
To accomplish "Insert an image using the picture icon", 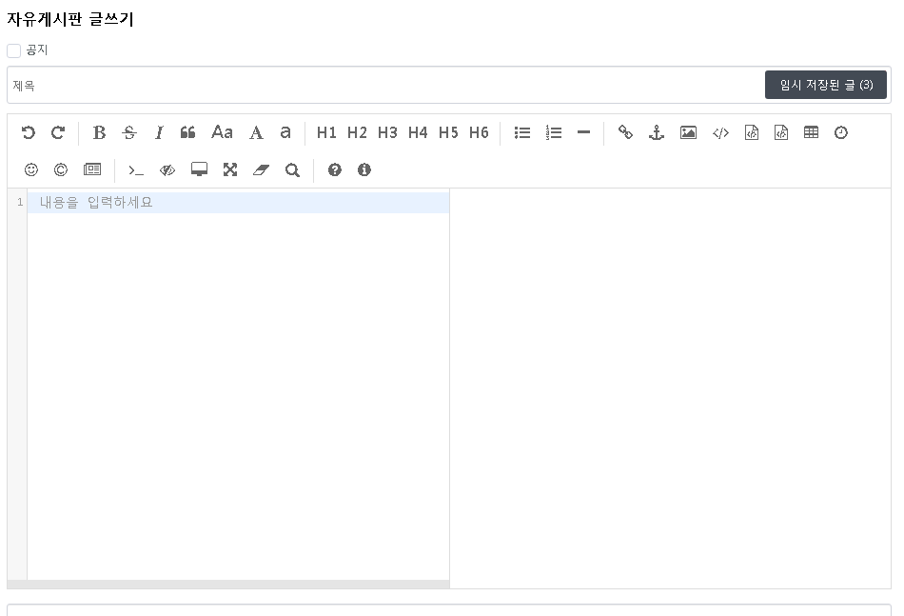I will tap(688, 133).
